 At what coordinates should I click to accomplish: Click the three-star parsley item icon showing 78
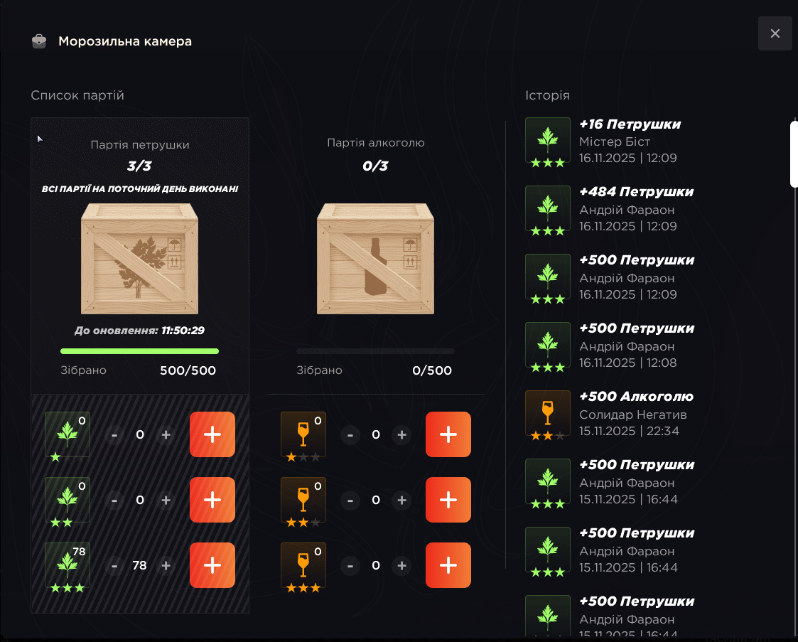point(68,565)
